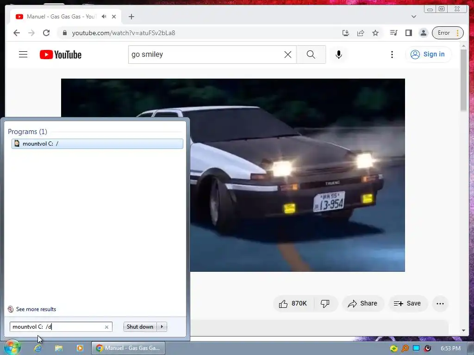This screenshot has width=474, height=355.
Task: Open a new browser tab
Action: point(131,17)
